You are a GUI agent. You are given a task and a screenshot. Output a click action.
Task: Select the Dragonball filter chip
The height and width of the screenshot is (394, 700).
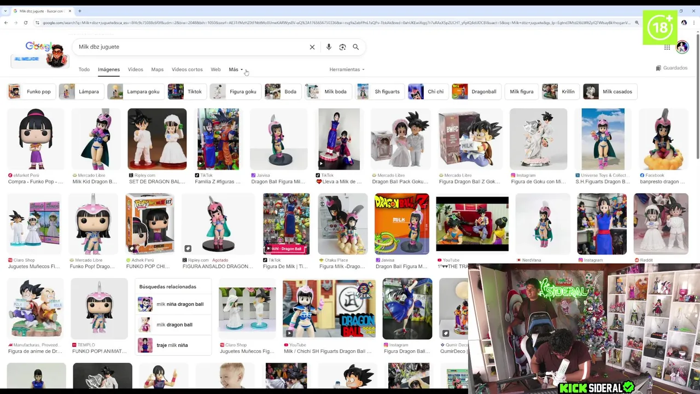(x=476, y=91)
